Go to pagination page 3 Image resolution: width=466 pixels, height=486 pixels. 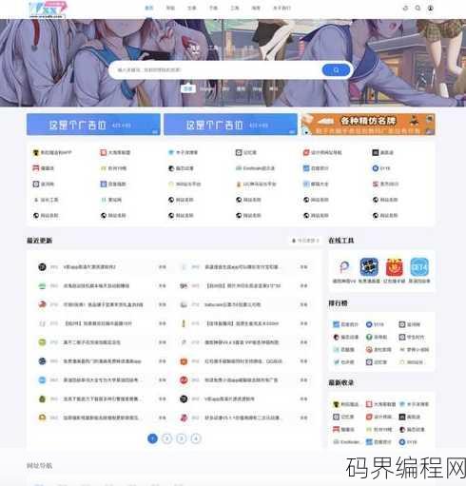point(182,438)
